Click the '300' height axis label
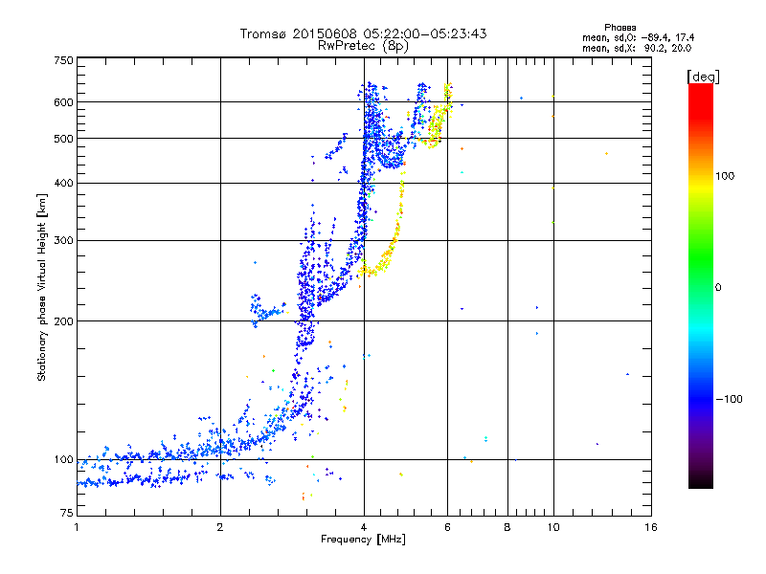 [x=63, y=241]
